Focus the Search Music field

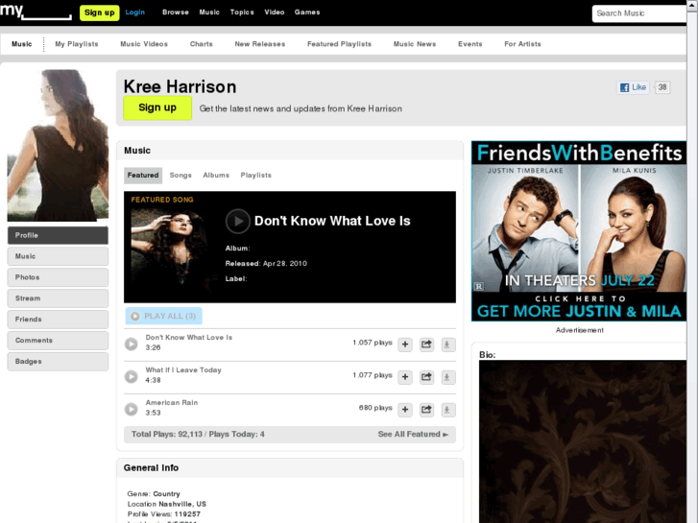639,13
